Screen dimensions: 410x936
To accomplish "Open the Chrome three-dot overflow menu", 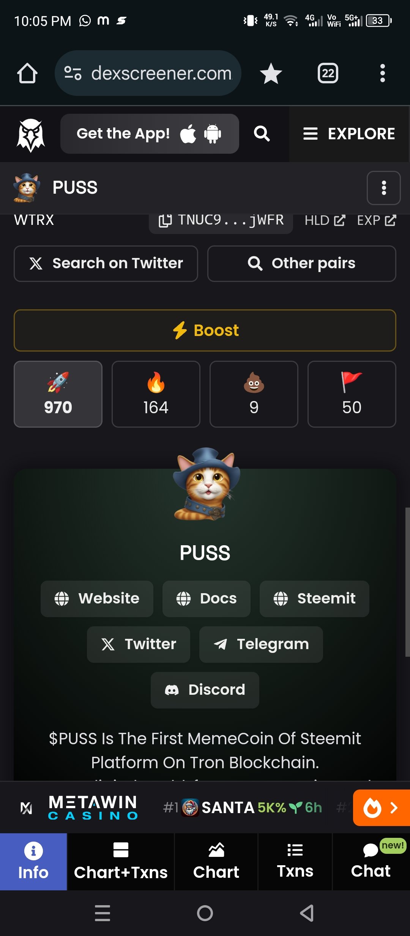I will [383, 73].
